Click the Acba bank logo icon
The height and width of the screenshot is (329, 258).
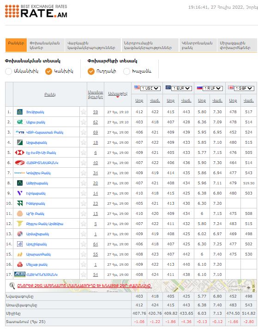(20, 122)
